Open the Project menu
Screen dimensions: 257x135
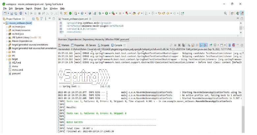coord(38,9)
